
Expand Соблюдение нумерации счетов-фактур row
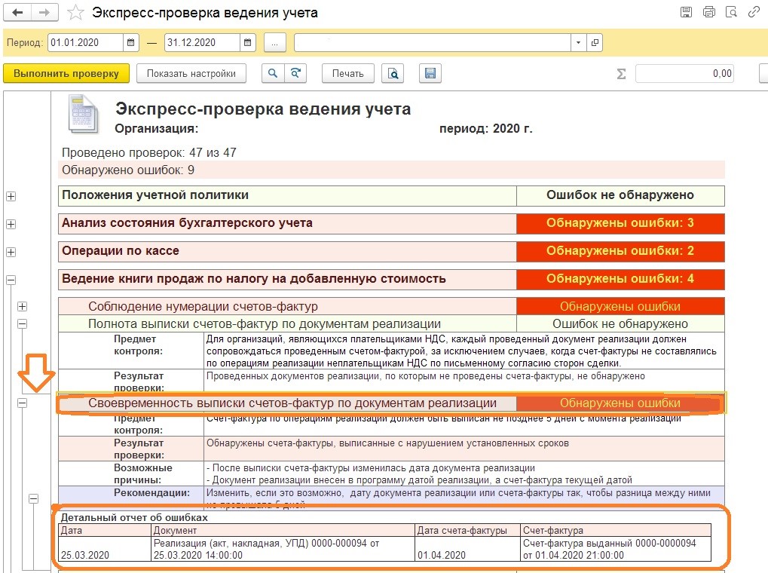[x=22, y=306]
